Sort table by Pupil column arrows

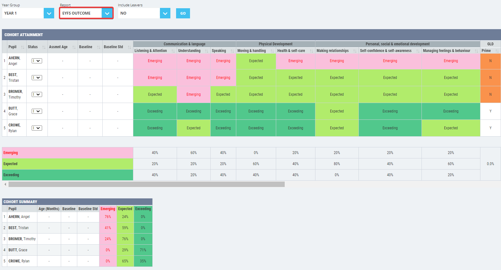pyautogui.click(x=22, y=47)
